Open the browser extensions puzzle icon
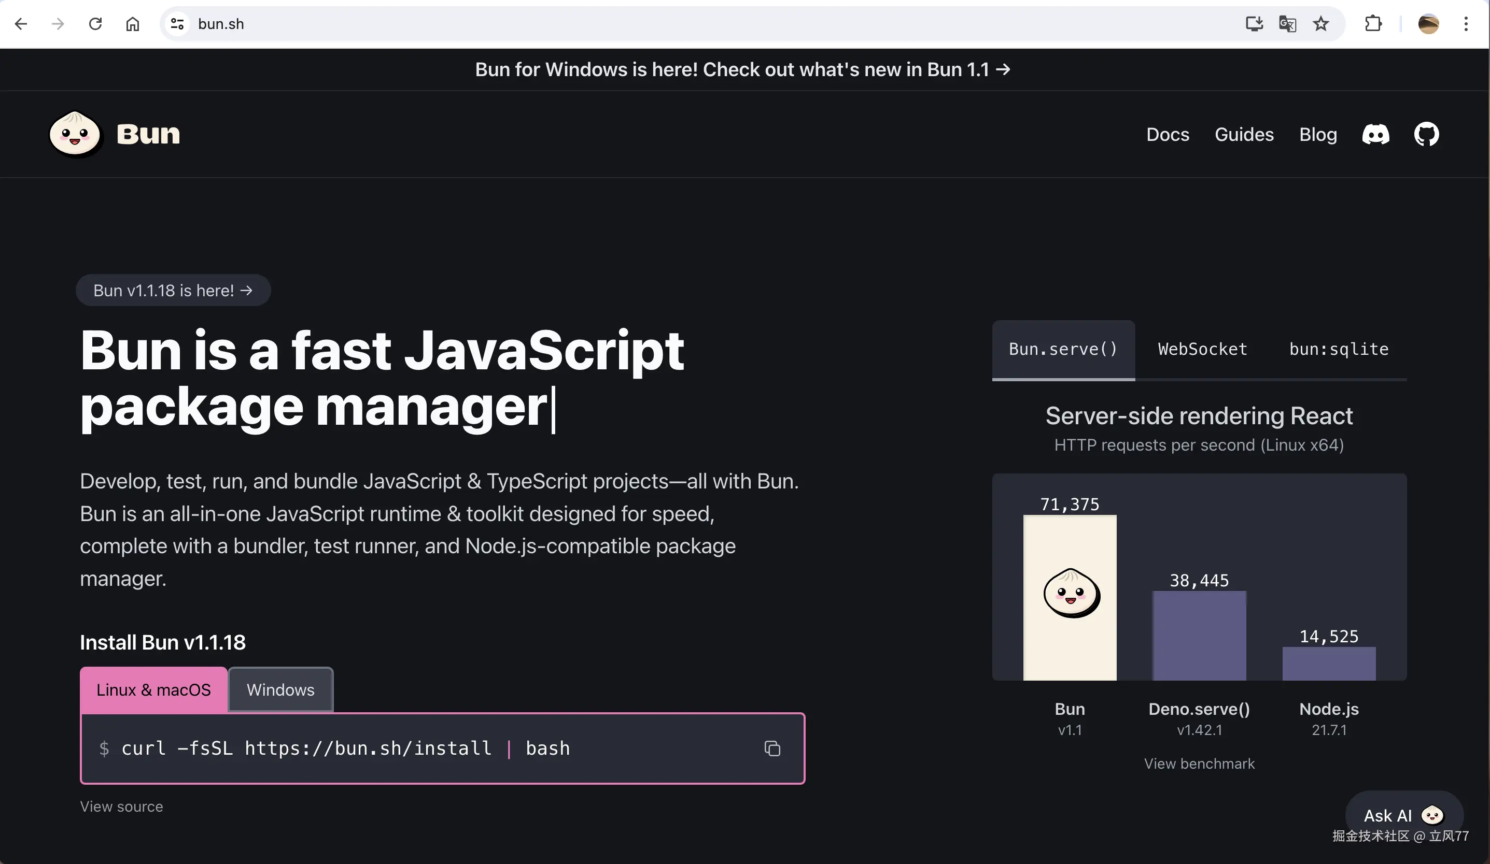Image resolution: width=1490 pixels, height=864 pixels. [1373, 24]
